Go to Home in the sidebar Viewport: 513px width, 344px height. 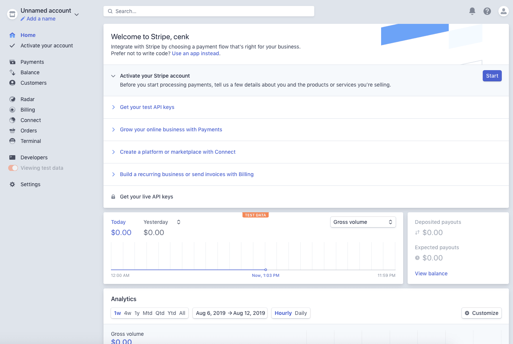tap(28, 35)
